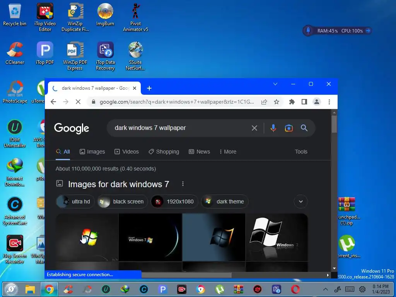Close the dark windows 7 wallpaper tab
Image resolution: width=396 pixels, height=297 pixels.
[x=135, y=88]
